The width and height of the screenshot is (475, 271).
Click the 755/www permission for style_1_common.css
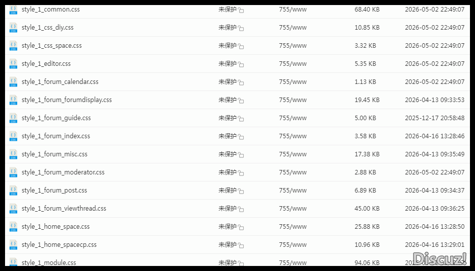(x=293, y=10)
